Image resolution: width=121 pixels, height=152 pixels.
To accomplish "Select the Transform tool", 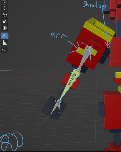I will (x=5, y=28).
